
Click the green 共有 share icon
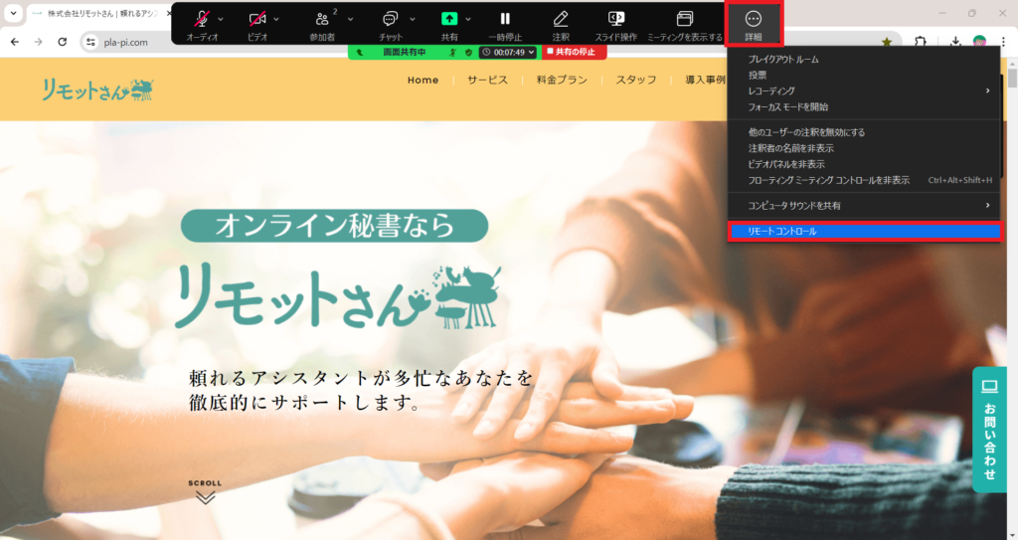click(x=449, y=19)
